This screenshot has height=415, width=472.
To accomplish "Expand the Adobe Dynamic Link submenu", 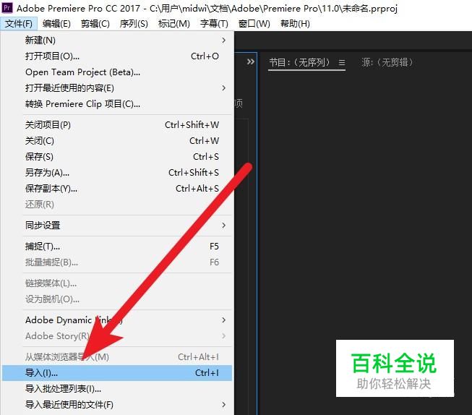I will (x=117, y=320).
